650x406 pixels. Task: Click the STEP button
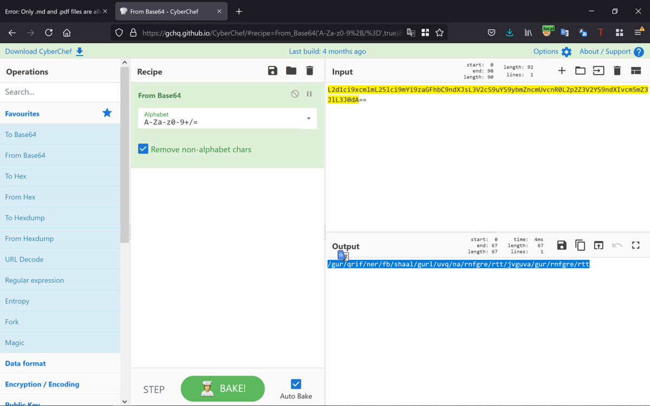154,389
